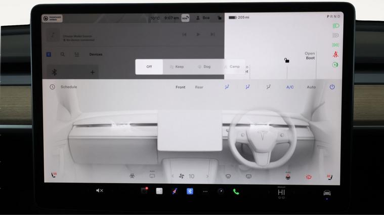
Task: Open the car controls icon
Action: (x=327, y=193)
